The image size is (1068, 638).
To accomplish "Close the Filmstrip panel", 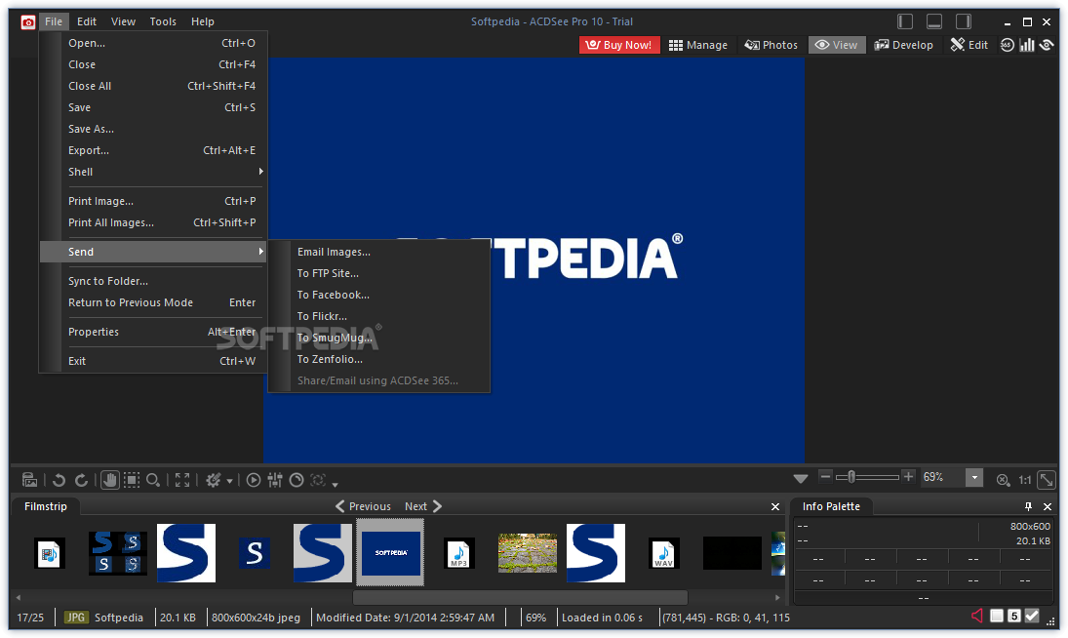I will tap(775, 506).
